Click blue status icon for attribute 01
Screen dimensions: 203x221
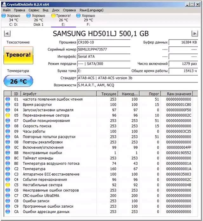point(8,99)
